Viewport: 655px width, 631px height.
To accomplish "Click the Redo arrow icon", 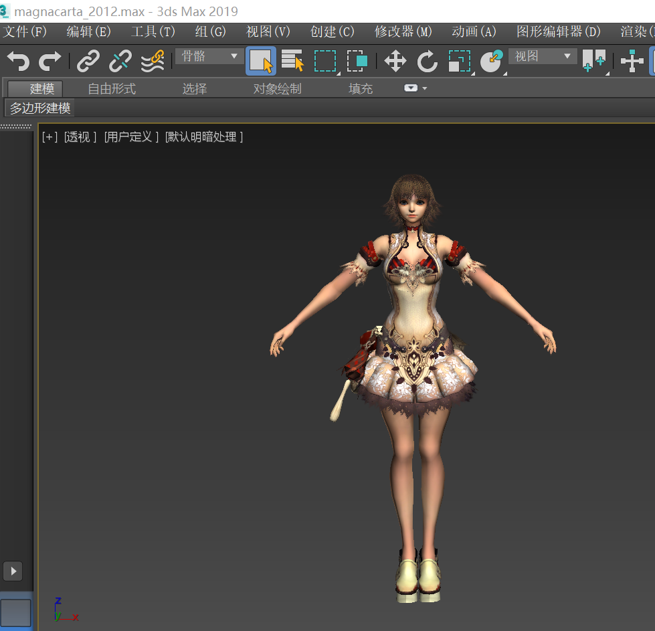I will [x=50, y=62].
